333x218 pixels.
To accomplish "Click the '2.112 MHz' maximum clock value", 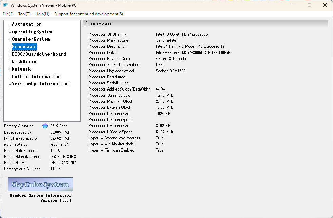I will 165,101.
